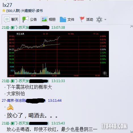The height and width of the screenshot is (133, 133).
Task: Click the yellow star beside group name
Action: 4,11
